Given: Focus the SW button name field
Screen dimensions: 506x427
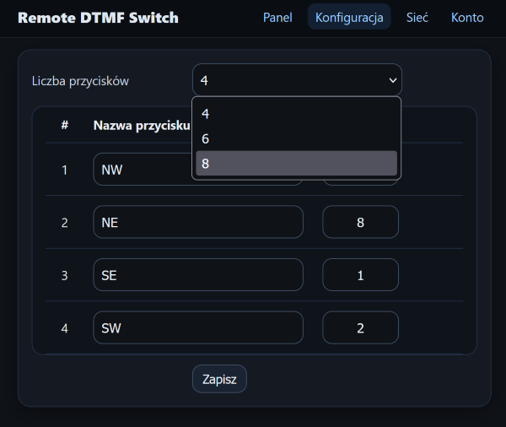Looking at the screenshot, I should pyautogui.click(x=197, y=327).
